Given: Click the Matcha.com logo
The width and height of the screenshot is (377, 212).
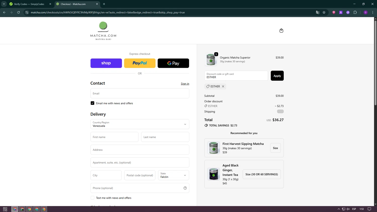Looking at the screenshot, I should point(103,31).
